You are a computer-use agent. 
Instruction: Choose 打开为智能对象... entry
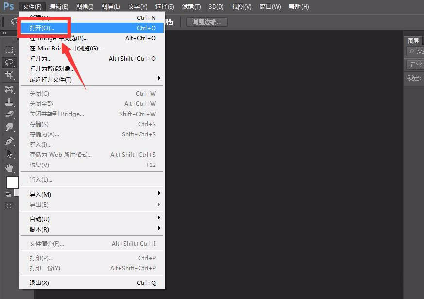point(92,69)
